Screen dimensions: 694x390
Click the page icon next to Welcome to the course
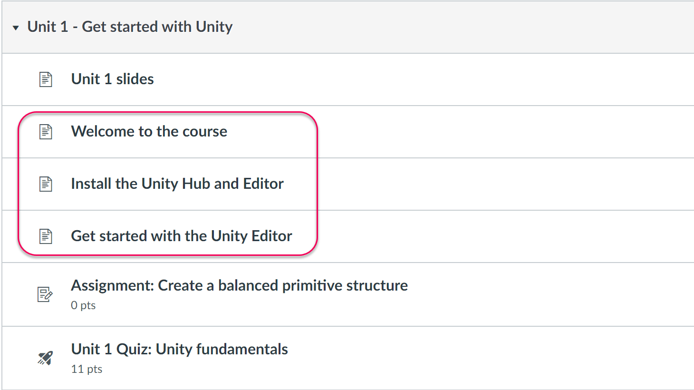coord(46,132)
